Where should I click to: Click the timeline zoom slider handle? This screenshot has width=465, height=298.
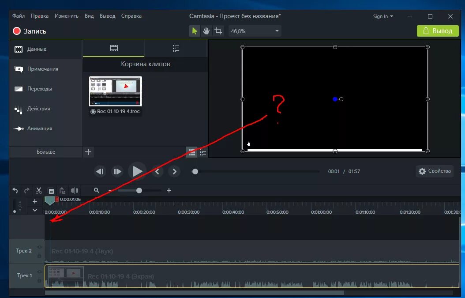tap(139, 191)
